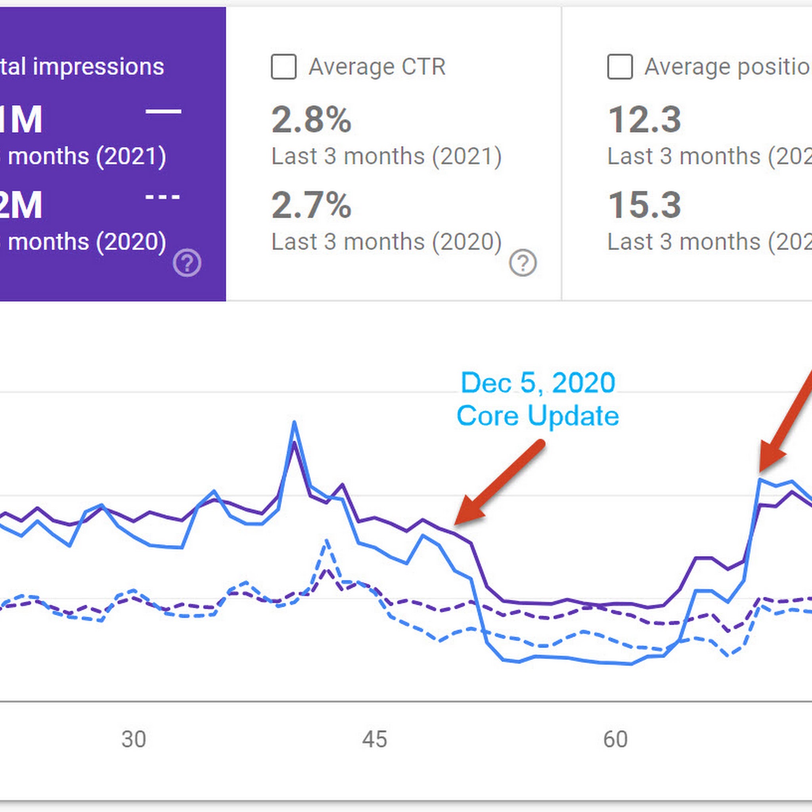This screenshot has height=812, width=812.
Task: Click the 2.7% CTR value for 2020
Action: point(311,205)
